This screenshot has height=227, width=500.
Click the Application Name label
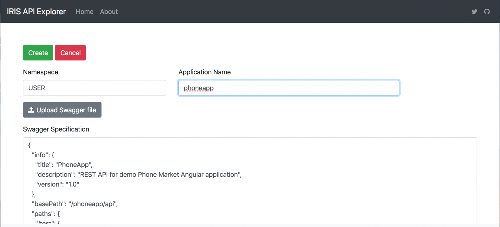pos(204,72)
